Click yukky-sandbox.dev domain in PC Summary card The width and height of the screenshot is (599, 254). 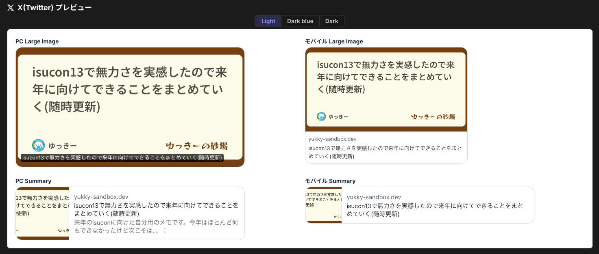click(101, 197)
